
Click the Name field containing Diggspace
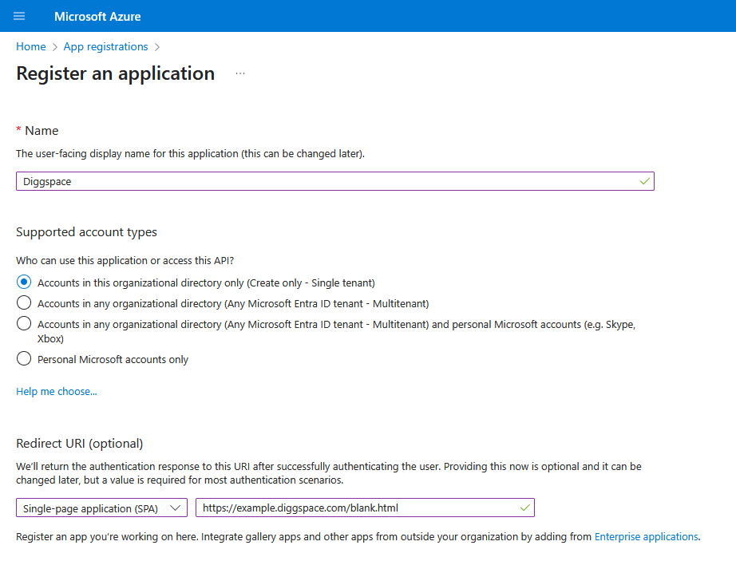point(335,181)
